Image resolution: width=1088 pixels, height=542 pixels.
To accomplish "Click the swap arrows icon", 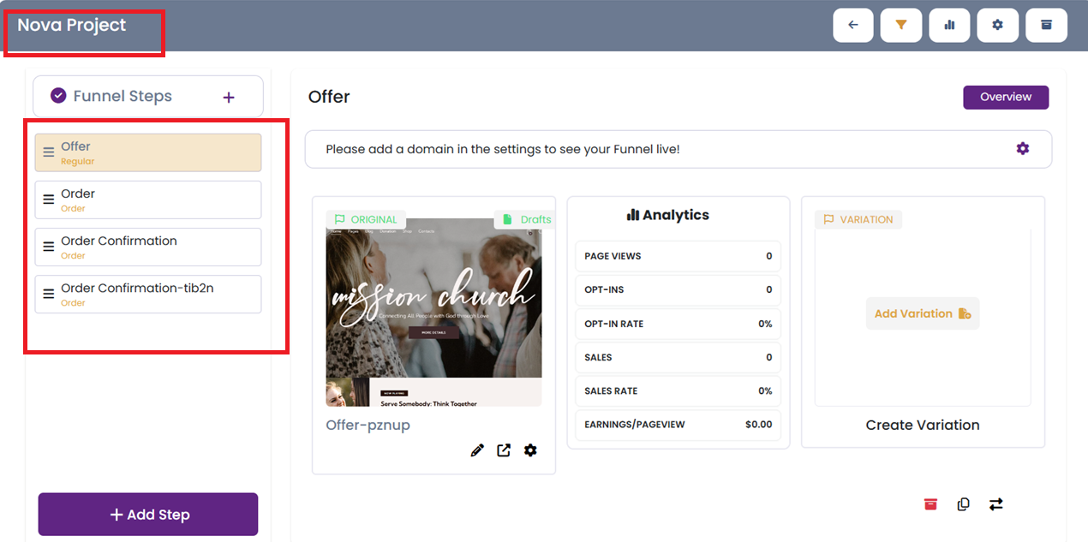I will click(x=995, y=504).
